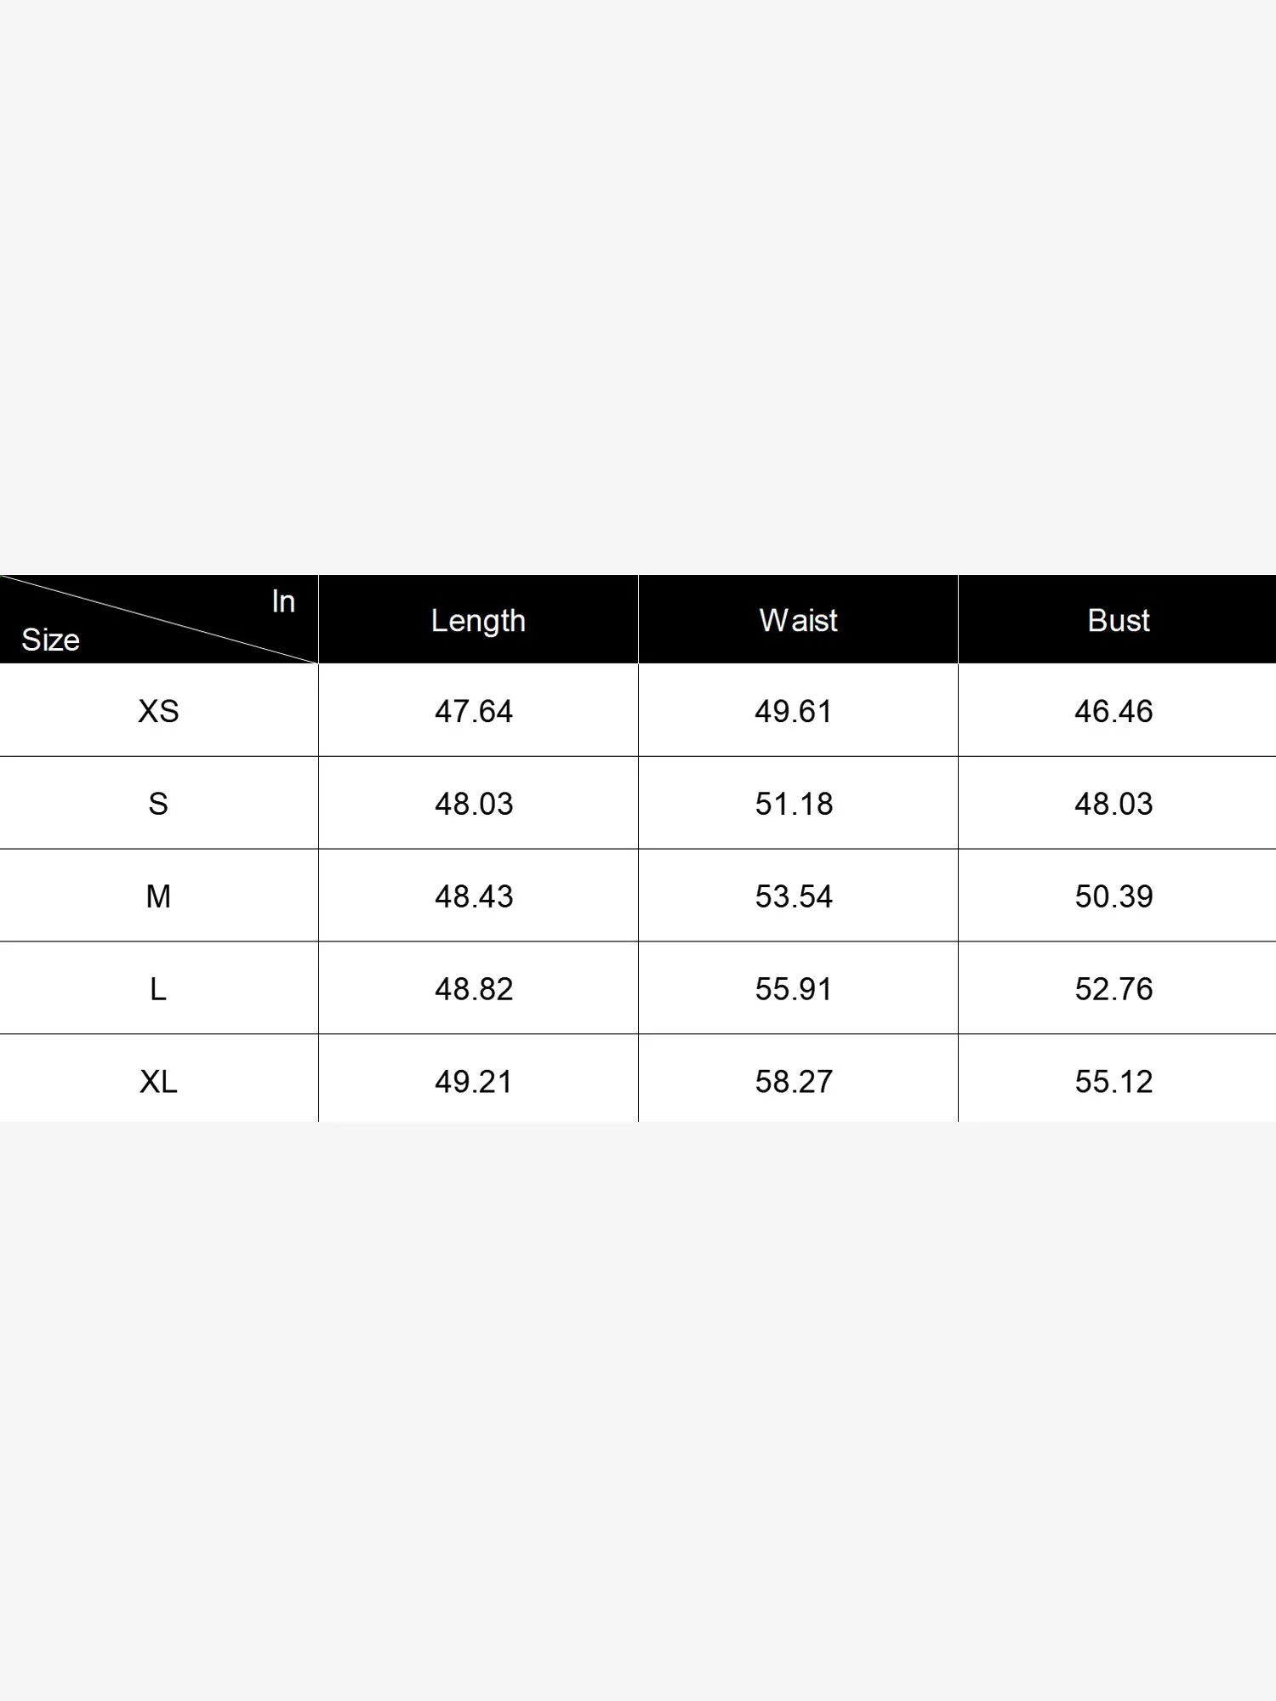Select the XS bust value 46.46
Viewport: 1276px width, 1701px height.
1114,711
